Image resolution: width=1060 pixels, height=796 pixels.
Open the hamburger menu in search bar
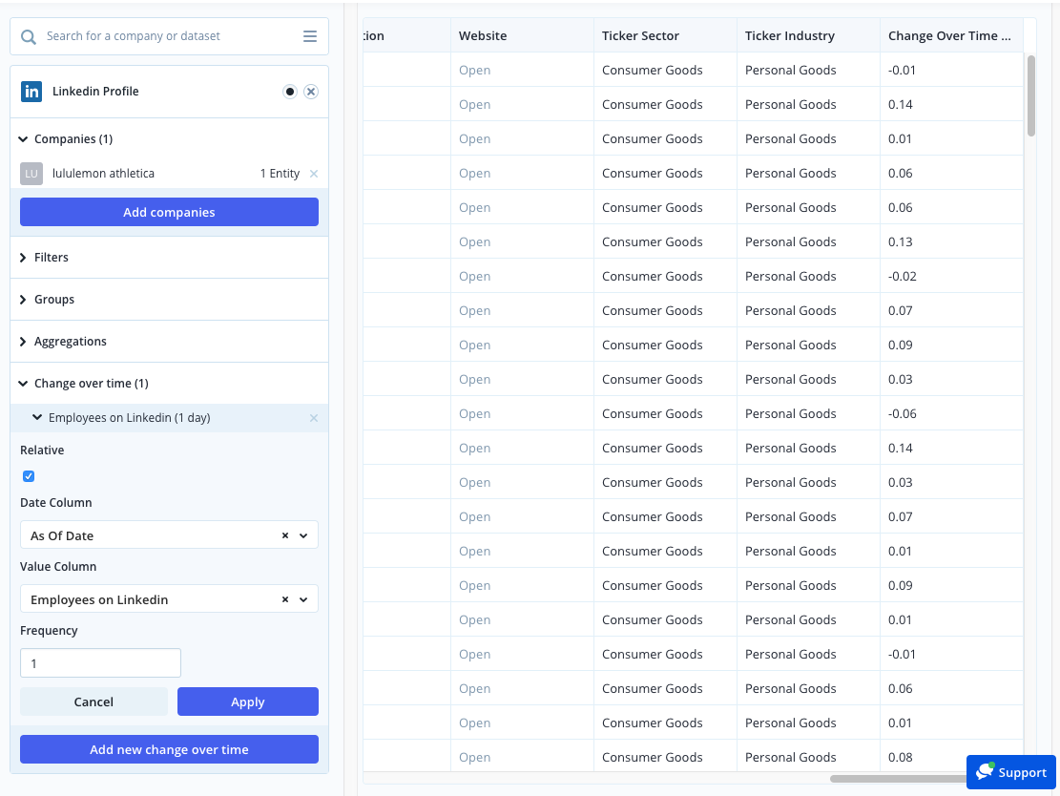pos(310,36)
